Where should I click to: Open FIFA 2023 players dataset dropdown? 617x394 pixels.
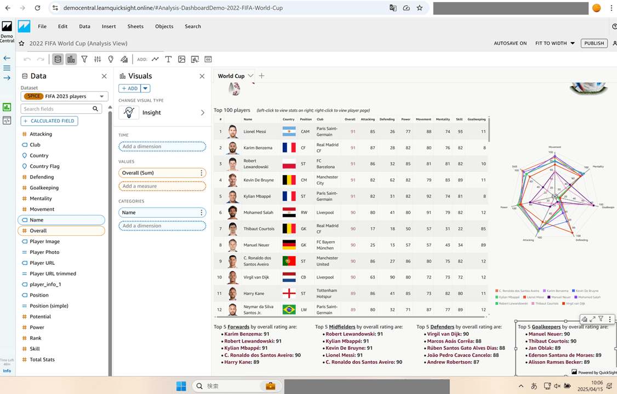[65, 96]
